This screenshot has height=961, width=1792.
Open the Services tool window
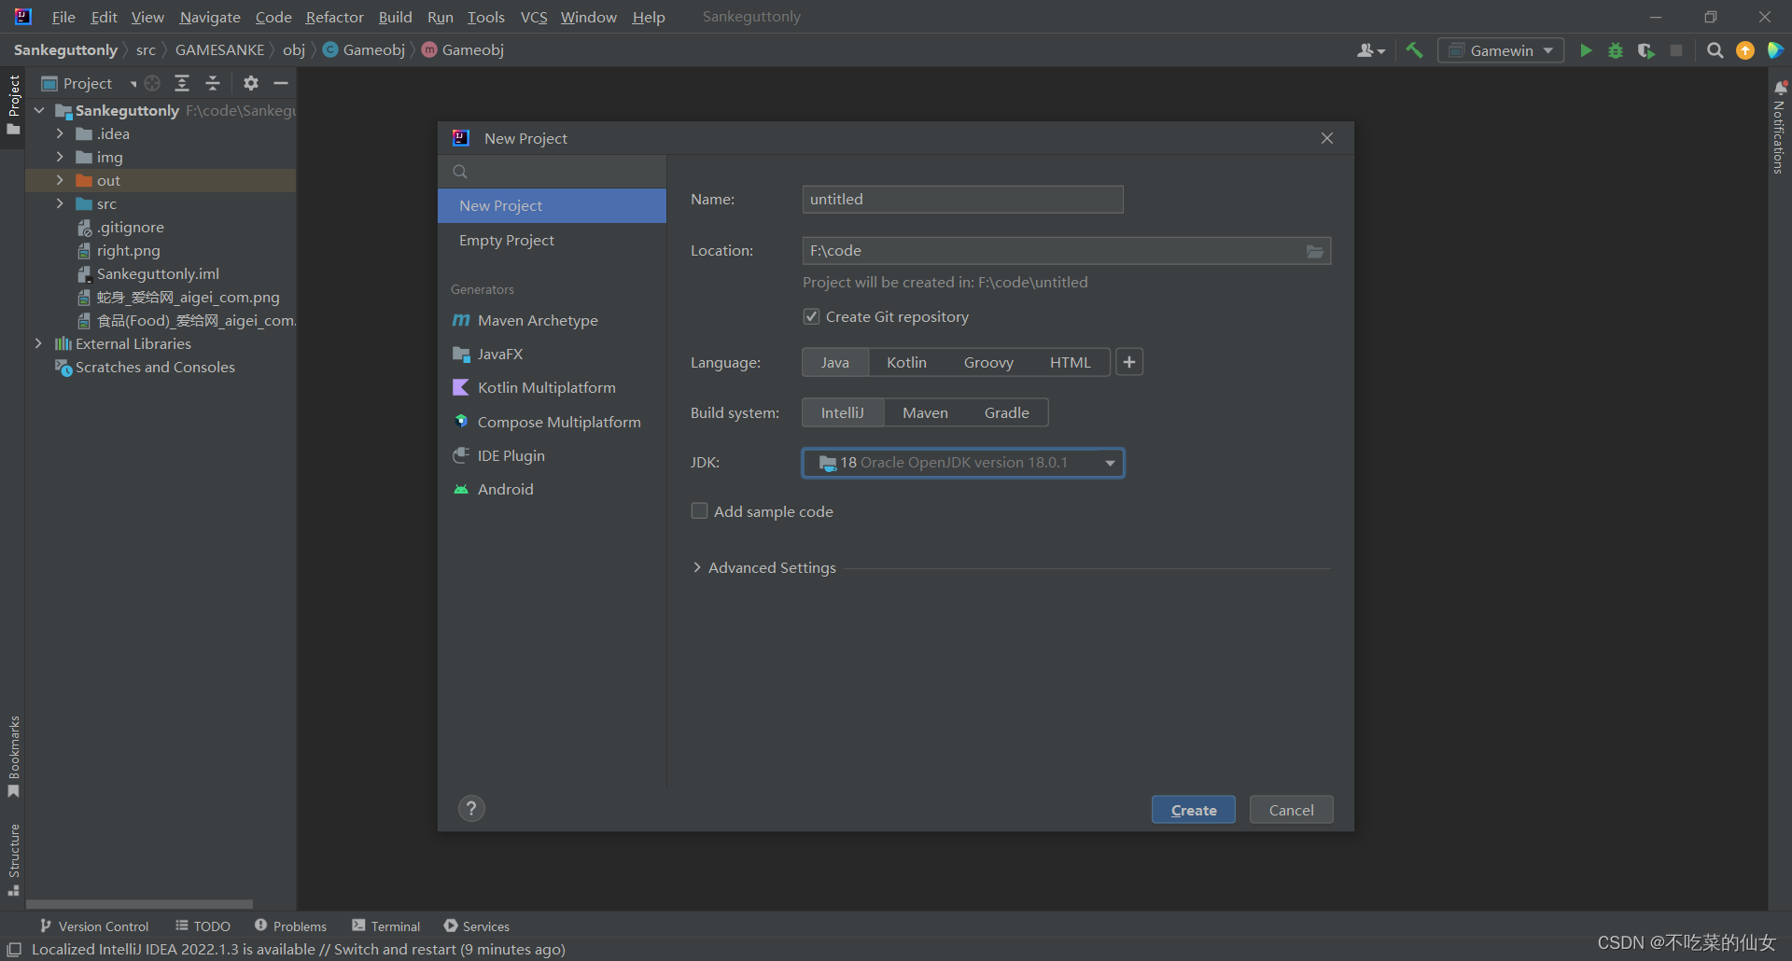(477, 926)
